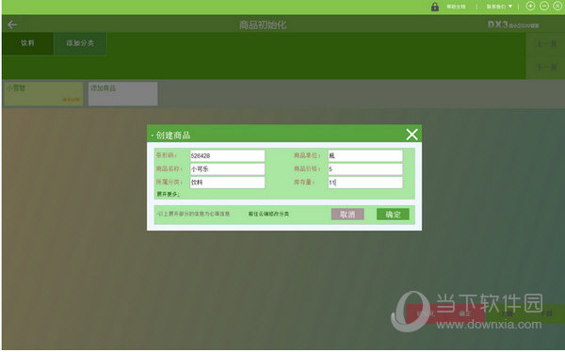
Task: Click the lock icon in top bar
Action: (435, 7)
